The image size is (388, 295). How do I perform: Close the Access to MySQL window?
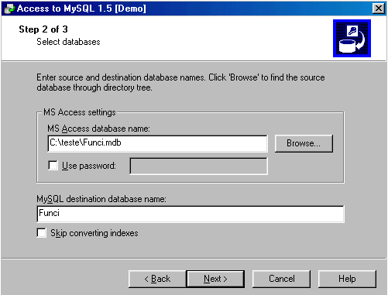[379, 9]
